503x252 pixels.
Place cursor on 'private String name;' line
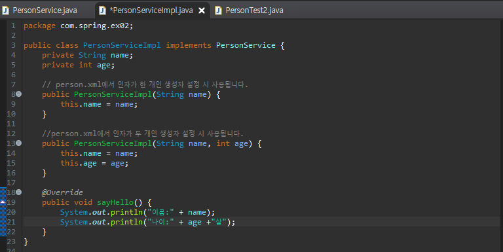(x=87, y=55)
